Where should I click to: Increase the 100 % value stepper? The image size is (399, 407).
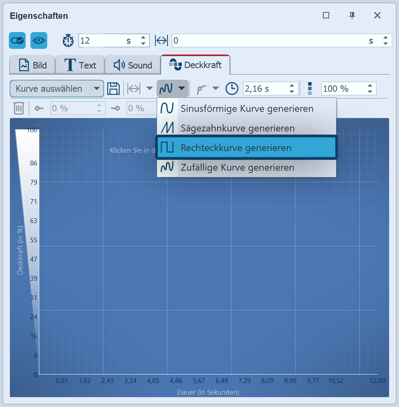coord(369,86)
